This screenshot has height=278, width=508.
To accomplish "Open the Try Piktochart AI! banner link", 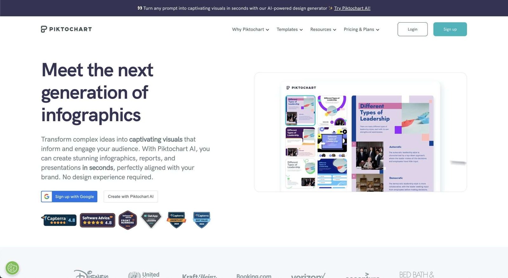I will [x=352, y=8].
